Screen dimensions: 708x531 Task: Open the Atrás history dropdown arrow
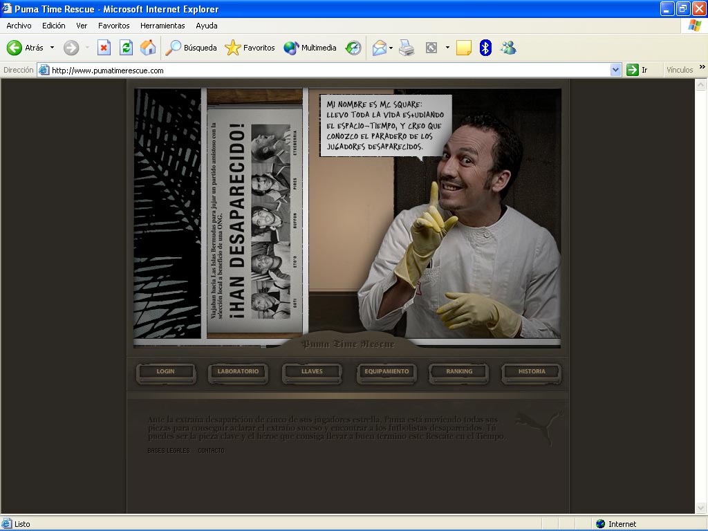point(52,48)
